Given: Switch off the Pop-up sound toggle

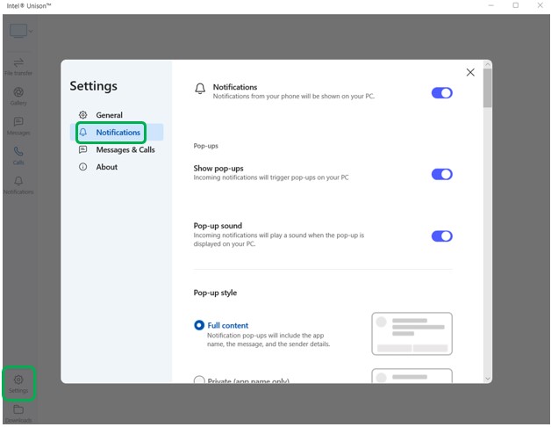Looking at the screenshot, I should (441, 236).
